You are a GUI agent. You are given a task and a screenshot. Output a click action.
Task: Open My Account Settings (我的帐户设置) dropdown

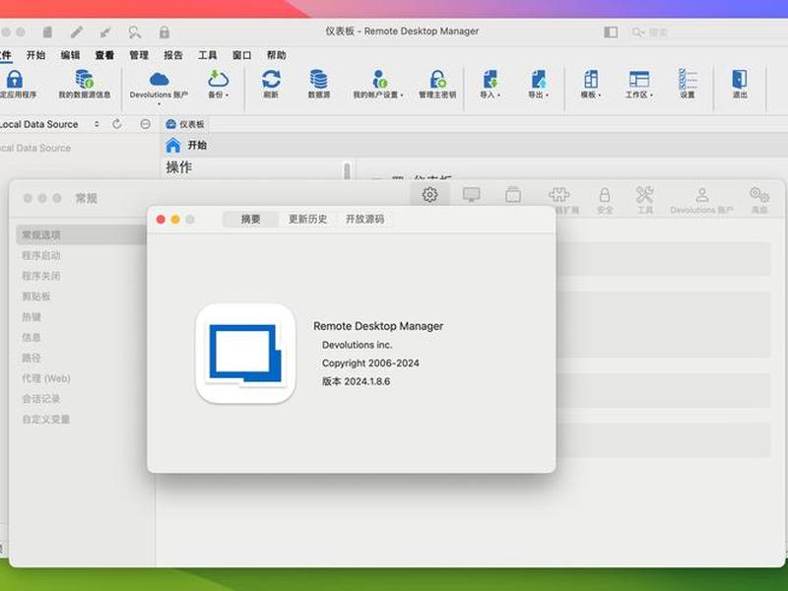(378, 84)
